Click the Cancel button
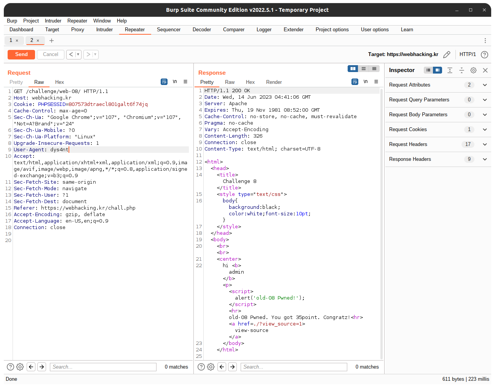The width and height of the screenshot is (495, 388). tap(51, 55)
